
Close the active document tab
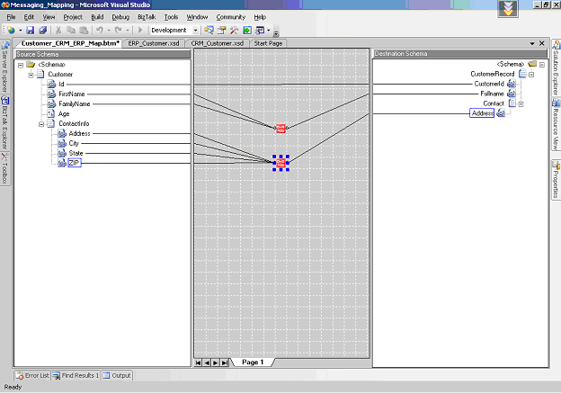[542, 43]
